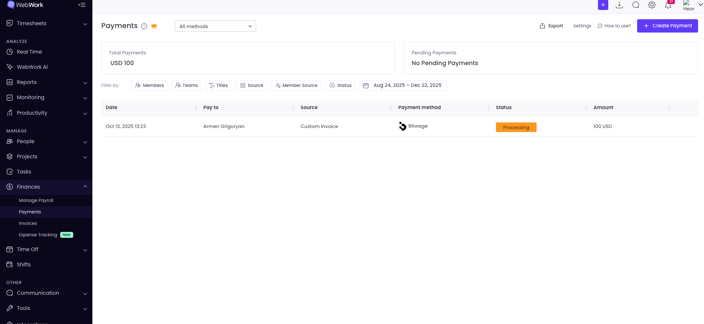
Task: Go to Manage Payroll submenu item
Action: [x=36, y=200]
